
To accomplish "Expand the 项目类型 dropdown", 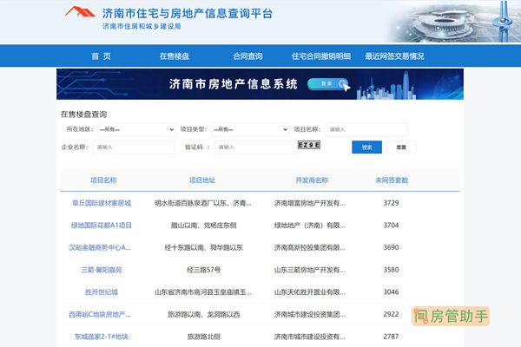I will [250, 129].
